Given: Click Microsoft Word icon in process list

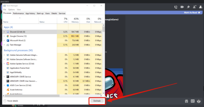Looking at the screenshot, I should [8, 41].
